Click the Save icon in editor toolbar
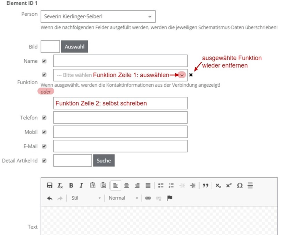281x235 pixels. pyautogui.click(x=49, y=185)
